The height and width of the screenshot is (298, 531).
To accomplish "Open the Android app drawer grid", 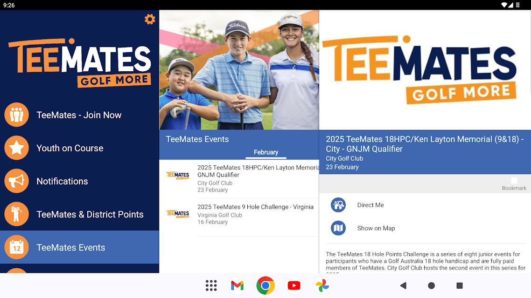I will click(211, 285).
